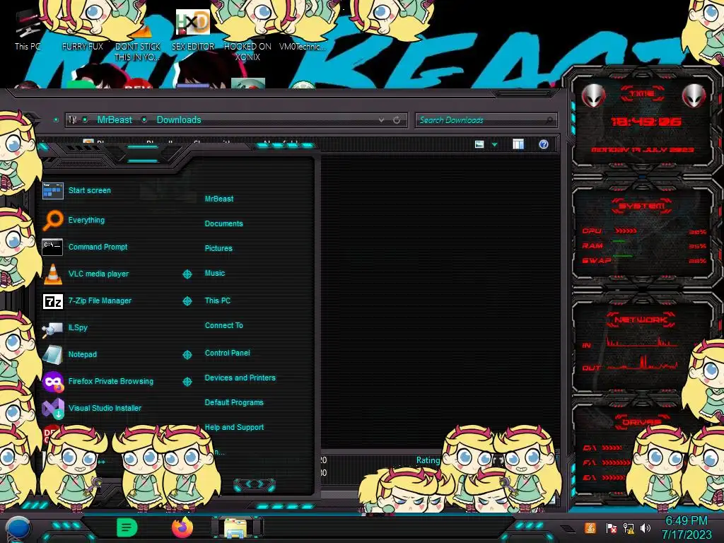The image size is (724, 543).
Task: Launch Firefox from the taskbar
Action: tap(182, 527)
